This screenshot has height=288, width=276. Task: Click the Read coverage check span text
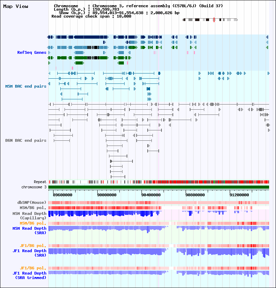(x=91, y=16)
